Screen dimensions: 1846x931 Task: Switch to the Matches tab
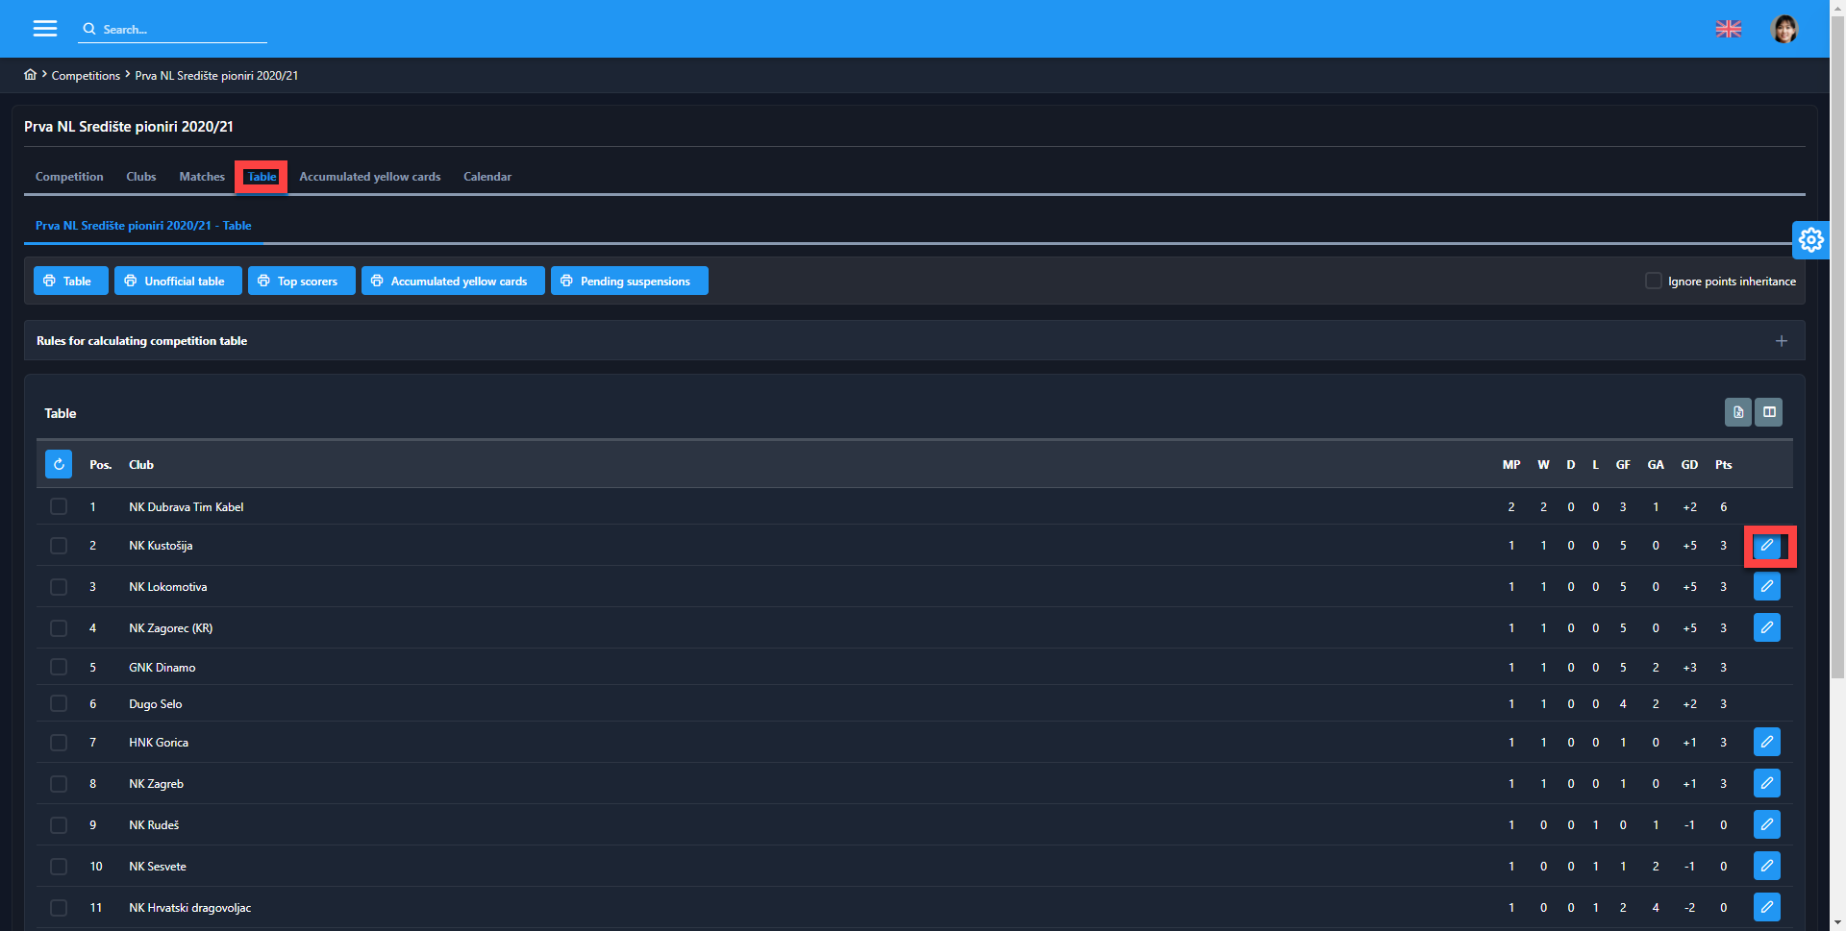pos(202,177)
